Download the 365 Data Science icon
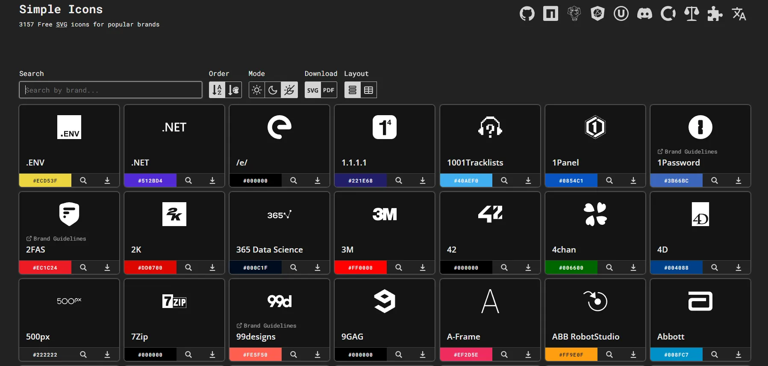The width and height of the screenshot is (768, 366). click(318, 267)
